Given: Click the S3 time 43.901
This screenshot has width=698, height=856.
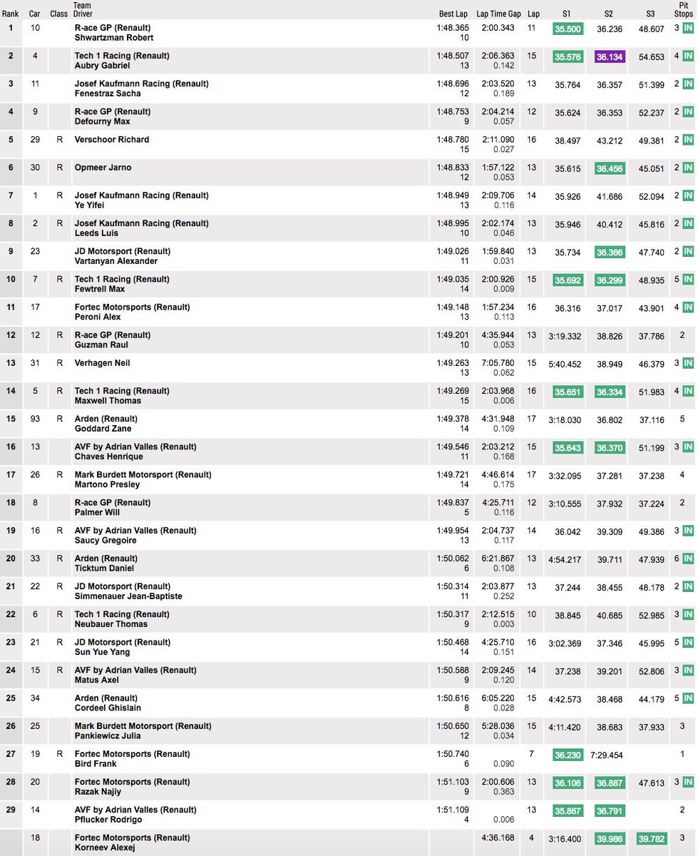Looking at the screenshot, I should [652, 307].
